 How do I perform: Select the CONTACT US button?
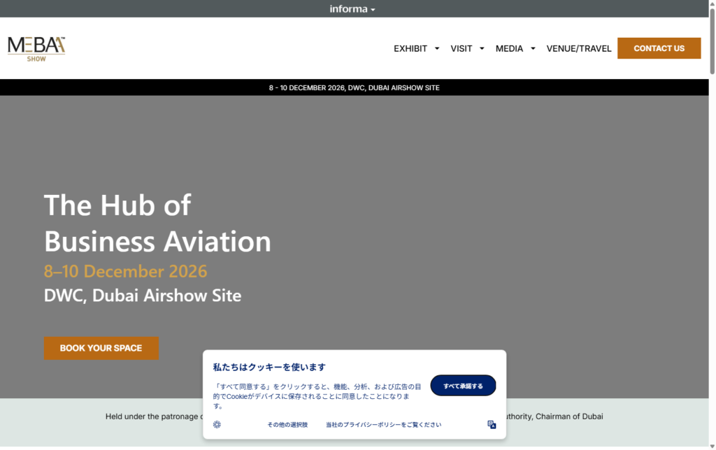pyautogui.click(x=658, y=48)
